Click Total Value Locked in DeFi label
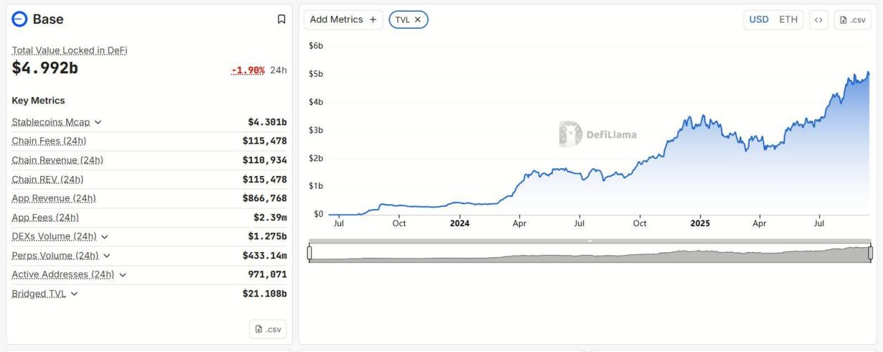883x352 pixels. 69,51
